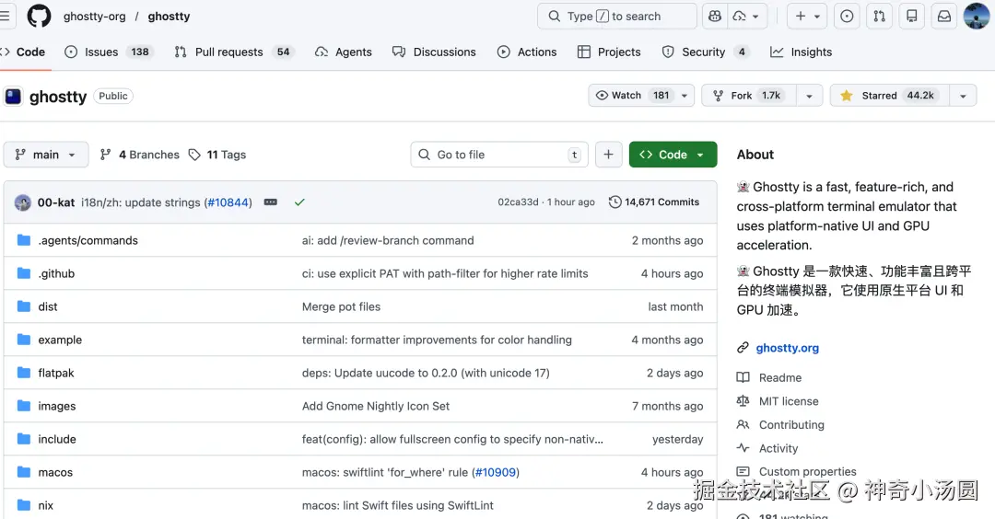Open the flatpak folder
The image size is (995, 519).
[56, 373]
